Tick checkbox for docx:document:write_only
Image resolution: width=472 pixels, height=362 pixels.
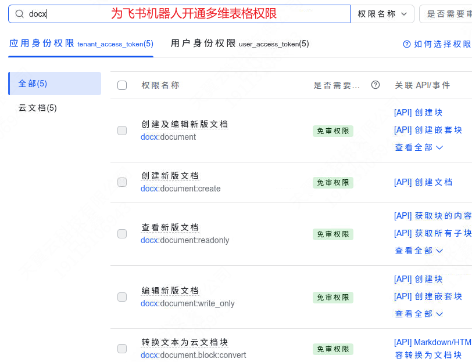[122, 297]
